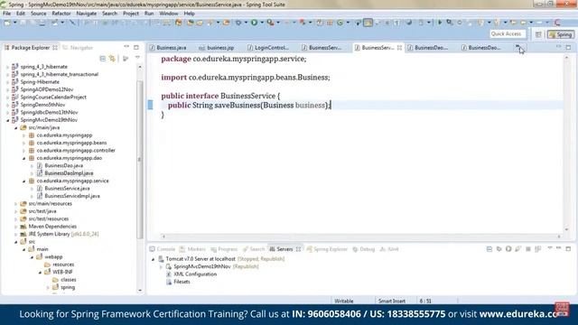The height and width of the screenshot is (325, 578).
Task: Expand the spring_4_3_hibernate project
Action: click(x=7, y=67)
